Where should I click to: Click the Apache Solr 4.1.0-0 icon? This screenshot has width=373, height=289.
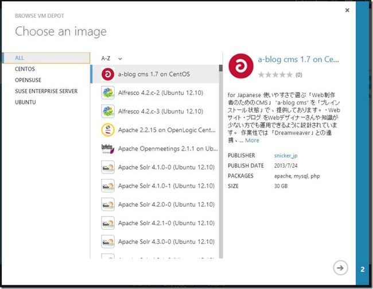108,167
